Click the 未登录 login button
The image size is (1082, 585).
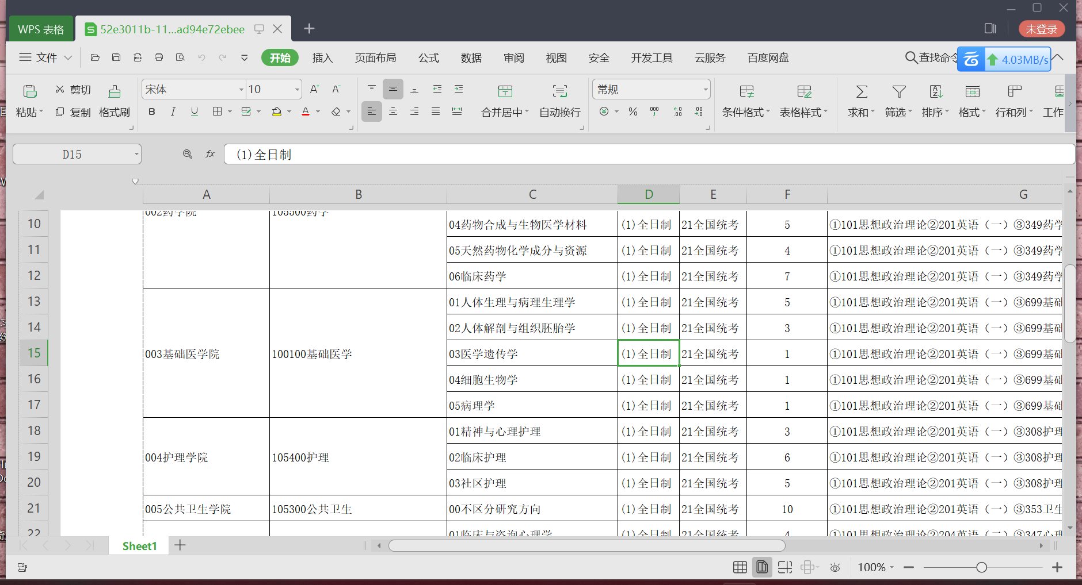1042,29
